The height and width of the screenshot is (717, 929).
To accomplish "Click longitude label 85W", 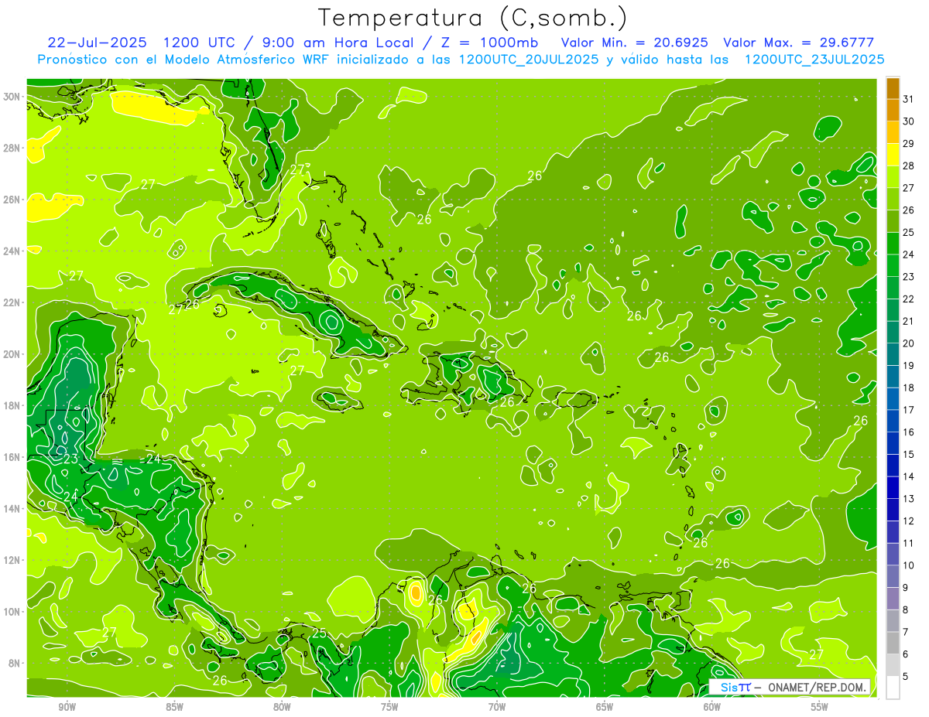I will click(174, 707).
